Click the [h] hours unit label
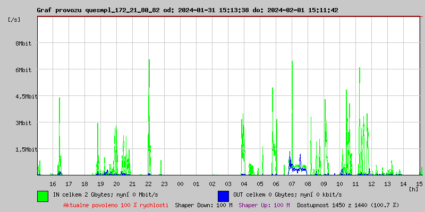This screenshot has height=212, width=425. pos(413,189)
